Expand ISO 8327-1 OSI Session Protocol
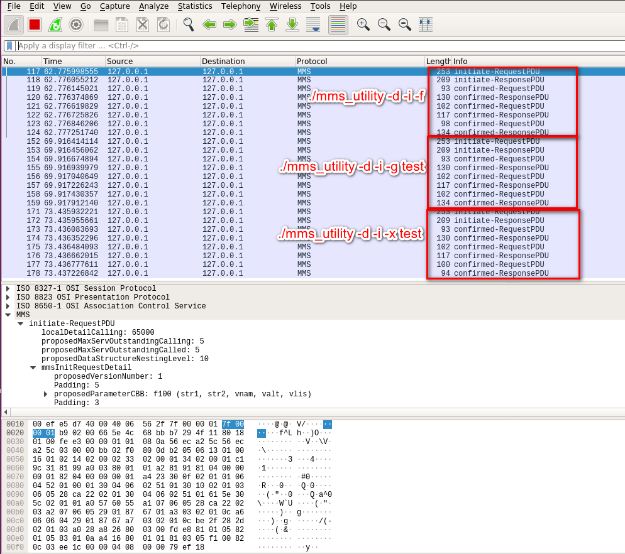This screenshot has height=554, width=625. pyautogui.click(x=8, y=288)
